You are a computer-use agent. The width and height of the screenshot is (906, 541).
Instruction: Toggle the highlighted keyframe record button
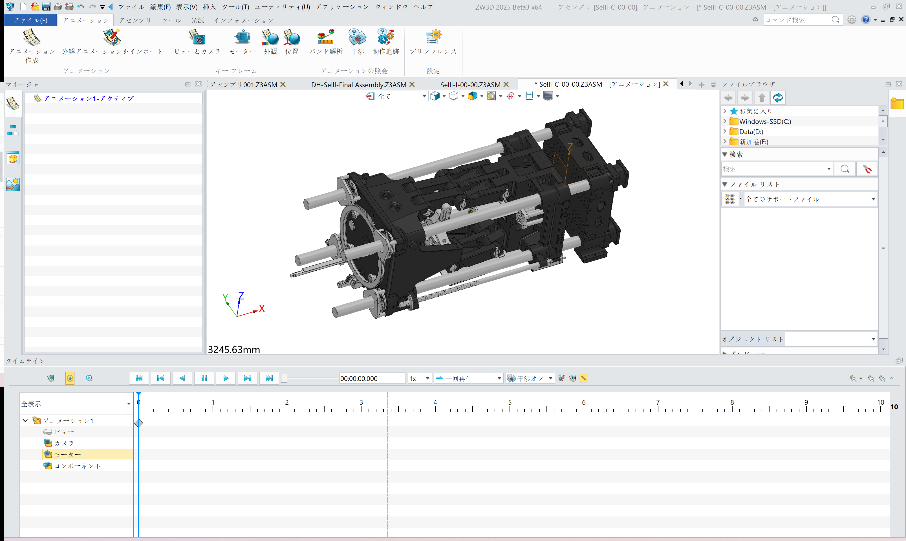tap(70, 378)
